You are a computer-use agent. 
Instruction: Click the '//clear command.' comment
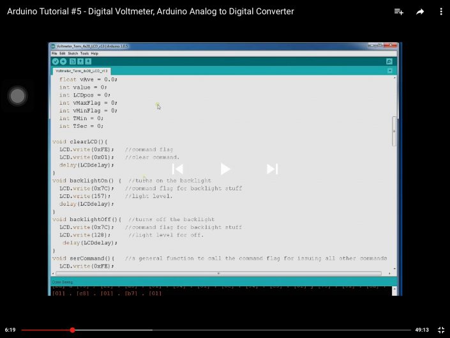pos(152,157)
